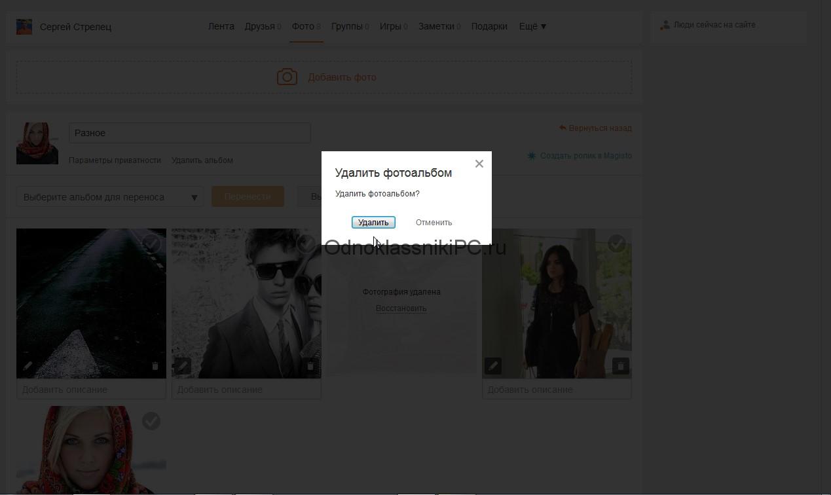Screen dimensions: 831x495
Task: Edit the black dress photo with pencil icon
Action: pyautogui.click(x=493, y=366)
